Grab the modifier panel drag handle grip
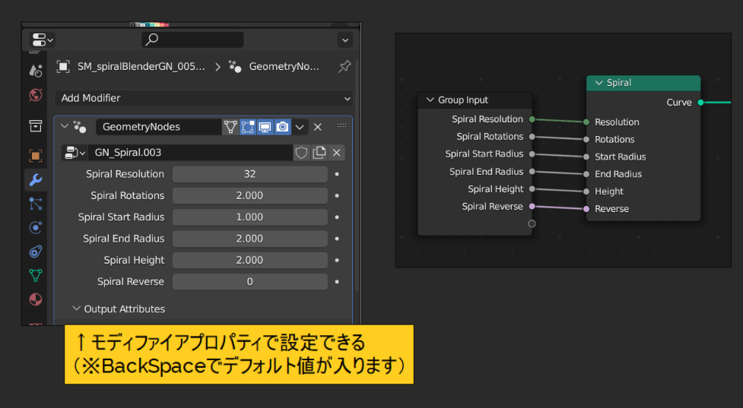 341,125
